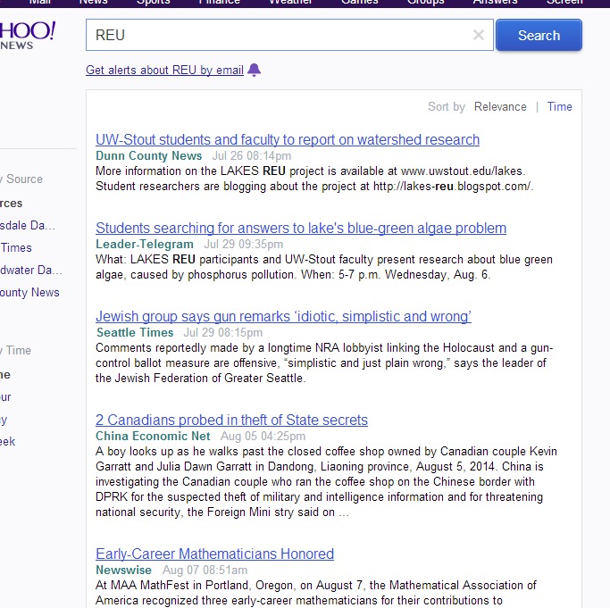The height and width of the screenshot is (608, 610).
Task: Open Get alerts about REU by email
Action: (x=164, y=70)
